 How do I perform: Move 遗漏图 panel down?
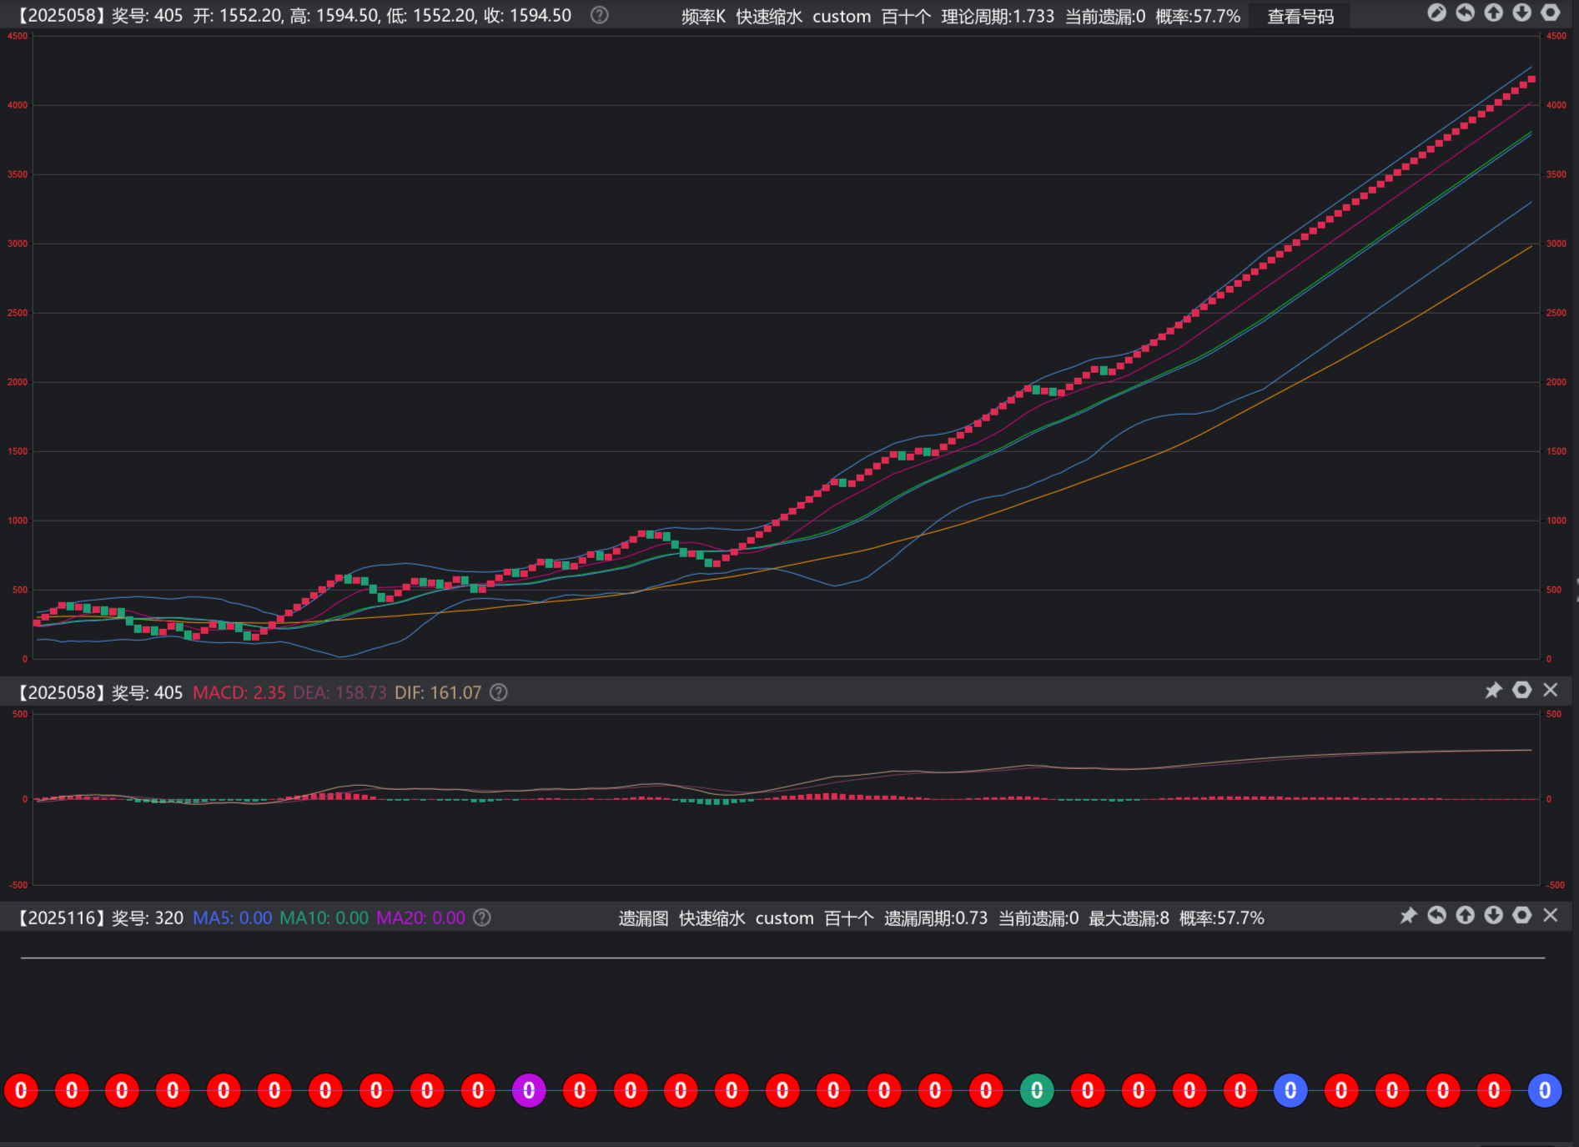(1494, 916)
